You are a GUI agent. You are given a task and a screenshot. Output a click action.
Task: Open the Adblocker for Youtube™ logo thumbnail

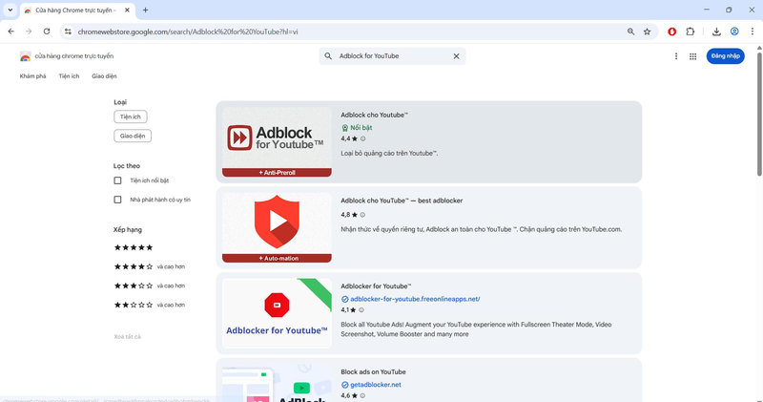[277, 313]
